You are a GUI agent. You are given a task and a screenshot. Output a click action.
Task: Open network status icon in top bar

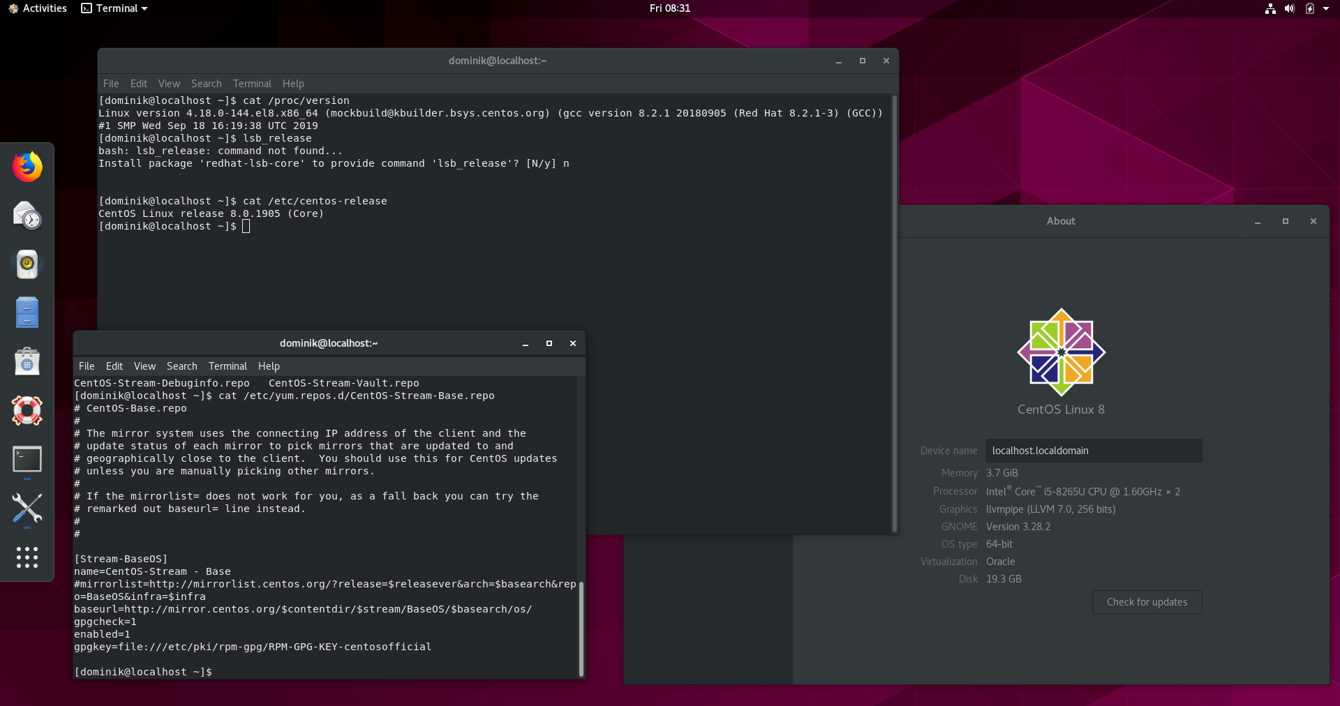point(1270,8)
